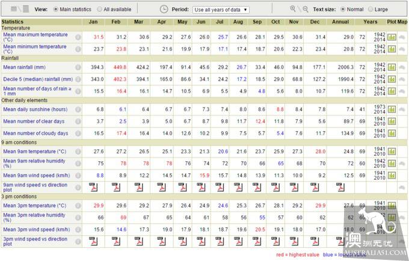Select highest rainfall value 449.8
The height and width of the screenshot is (261, 409).
click(120, 67)
